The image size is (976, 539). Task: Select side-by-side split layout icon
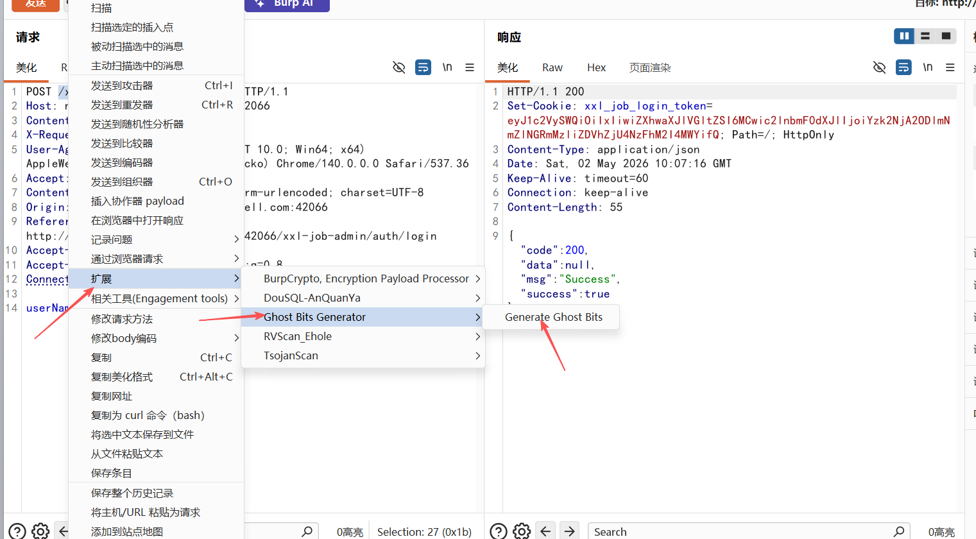[905, 36]
